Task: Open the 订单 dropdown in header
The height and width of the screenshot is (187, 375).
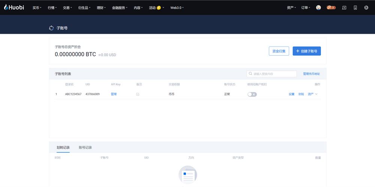Action: [x=306, y=8]
